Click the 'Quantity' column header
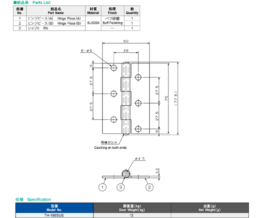 132,11
